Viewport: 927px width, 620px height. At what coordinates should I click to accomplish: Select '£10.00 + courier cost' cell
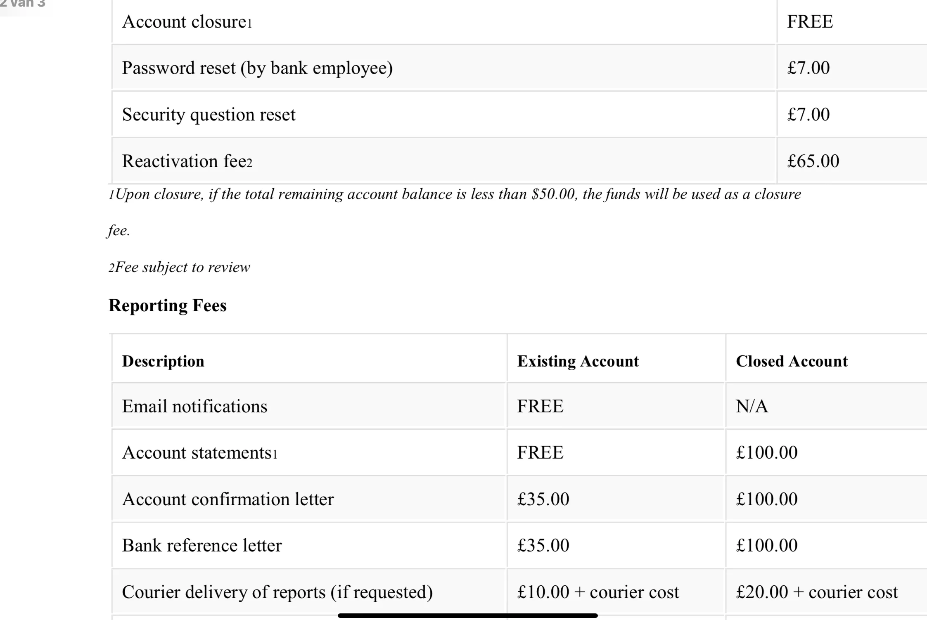[x=598, y=592]
